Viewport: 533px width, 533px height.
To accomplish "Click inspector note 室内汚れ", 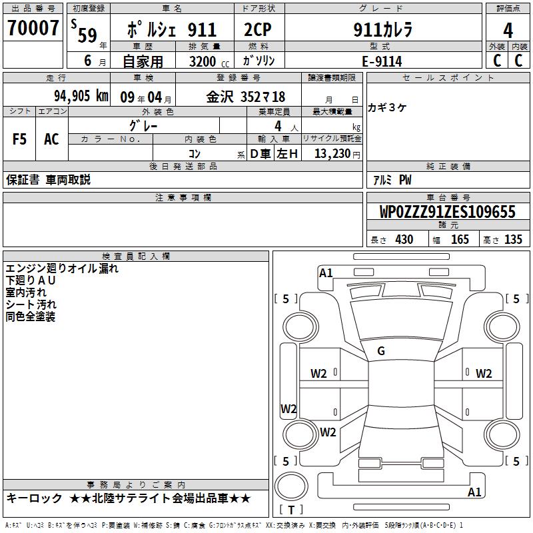I will (26, 292).
